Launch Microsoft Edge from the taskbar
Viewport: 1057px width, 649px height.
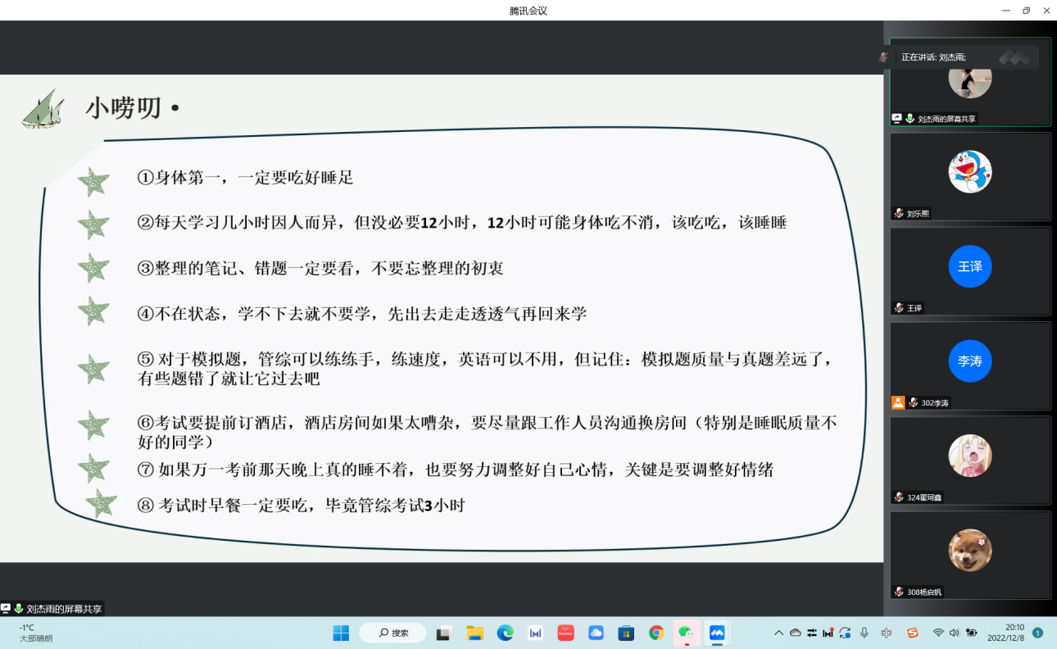coord(505,633)
